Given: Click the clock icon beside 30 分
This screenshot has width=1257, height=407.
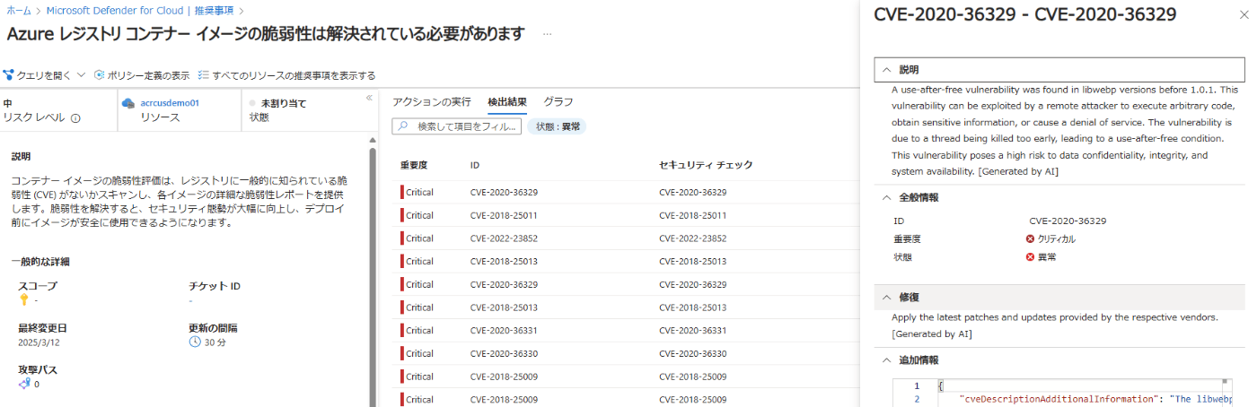Looking at the screenshot, I should [x=195, y=342].
